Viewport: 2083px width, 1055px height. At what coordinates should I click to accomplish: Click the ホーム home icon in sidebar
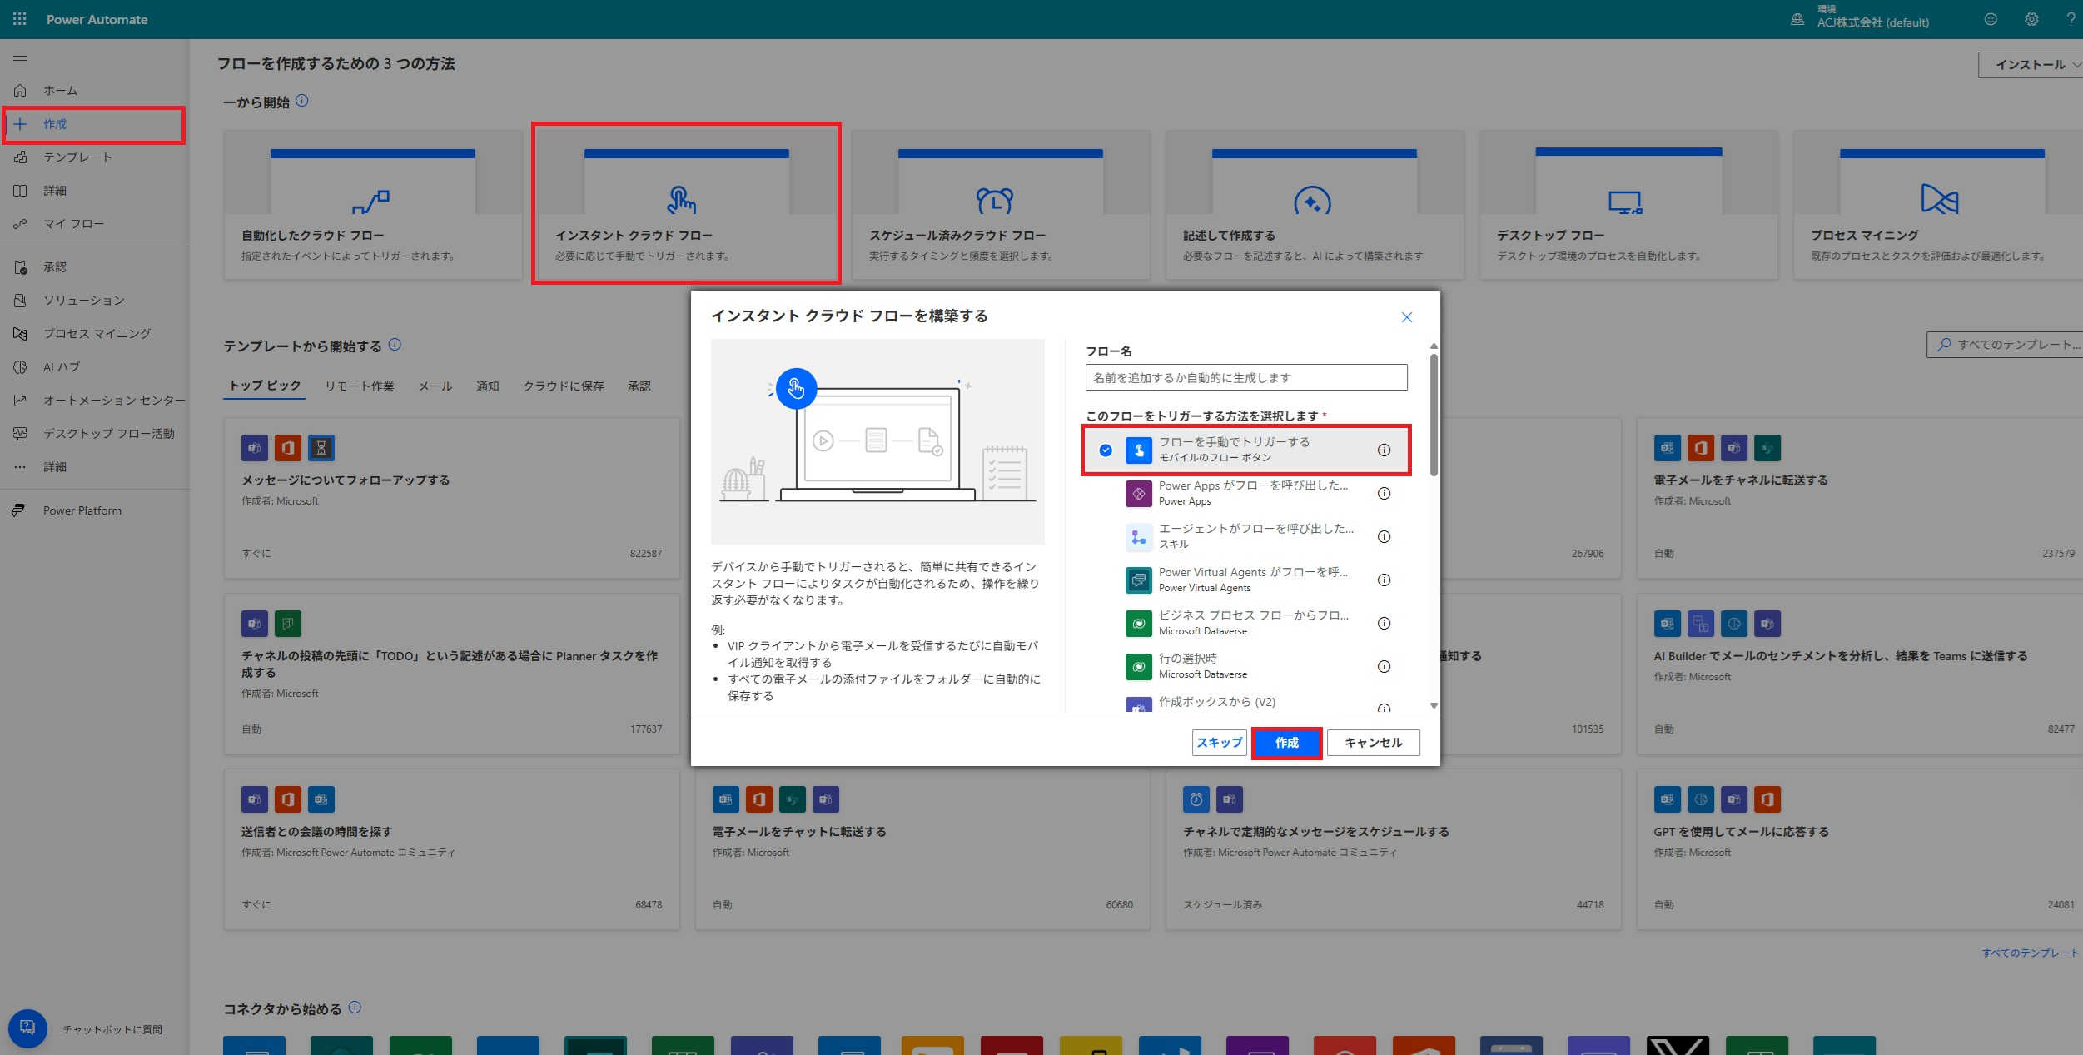click(20, 90)
